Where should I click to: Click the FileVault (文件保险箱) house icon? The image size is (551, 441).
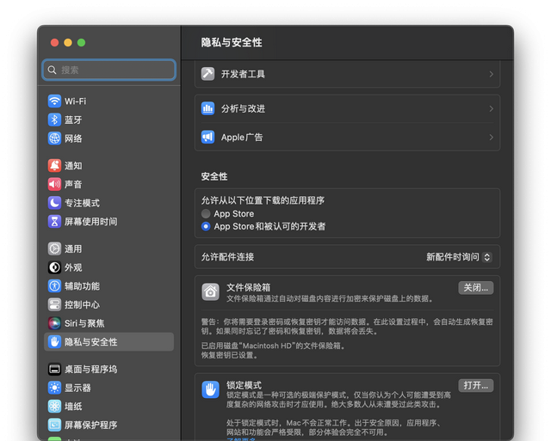(x=210, y=292)
